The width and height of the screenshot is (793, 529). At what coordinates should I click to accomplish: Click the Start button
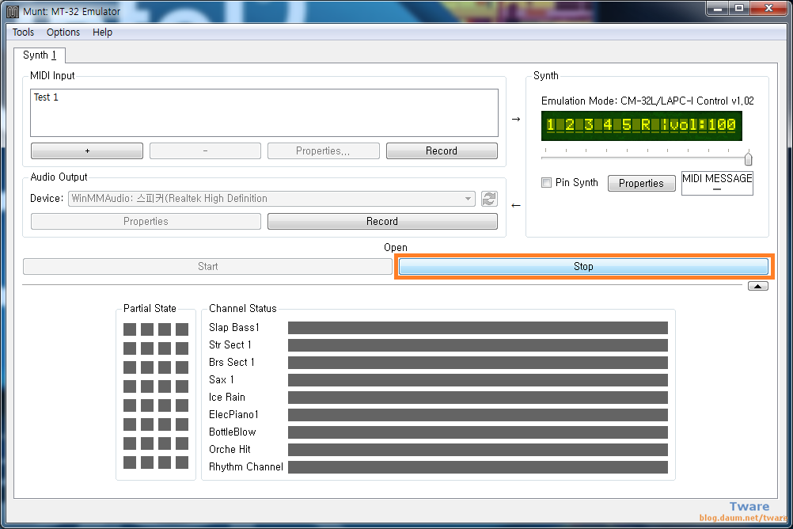(x=208, y=266)
